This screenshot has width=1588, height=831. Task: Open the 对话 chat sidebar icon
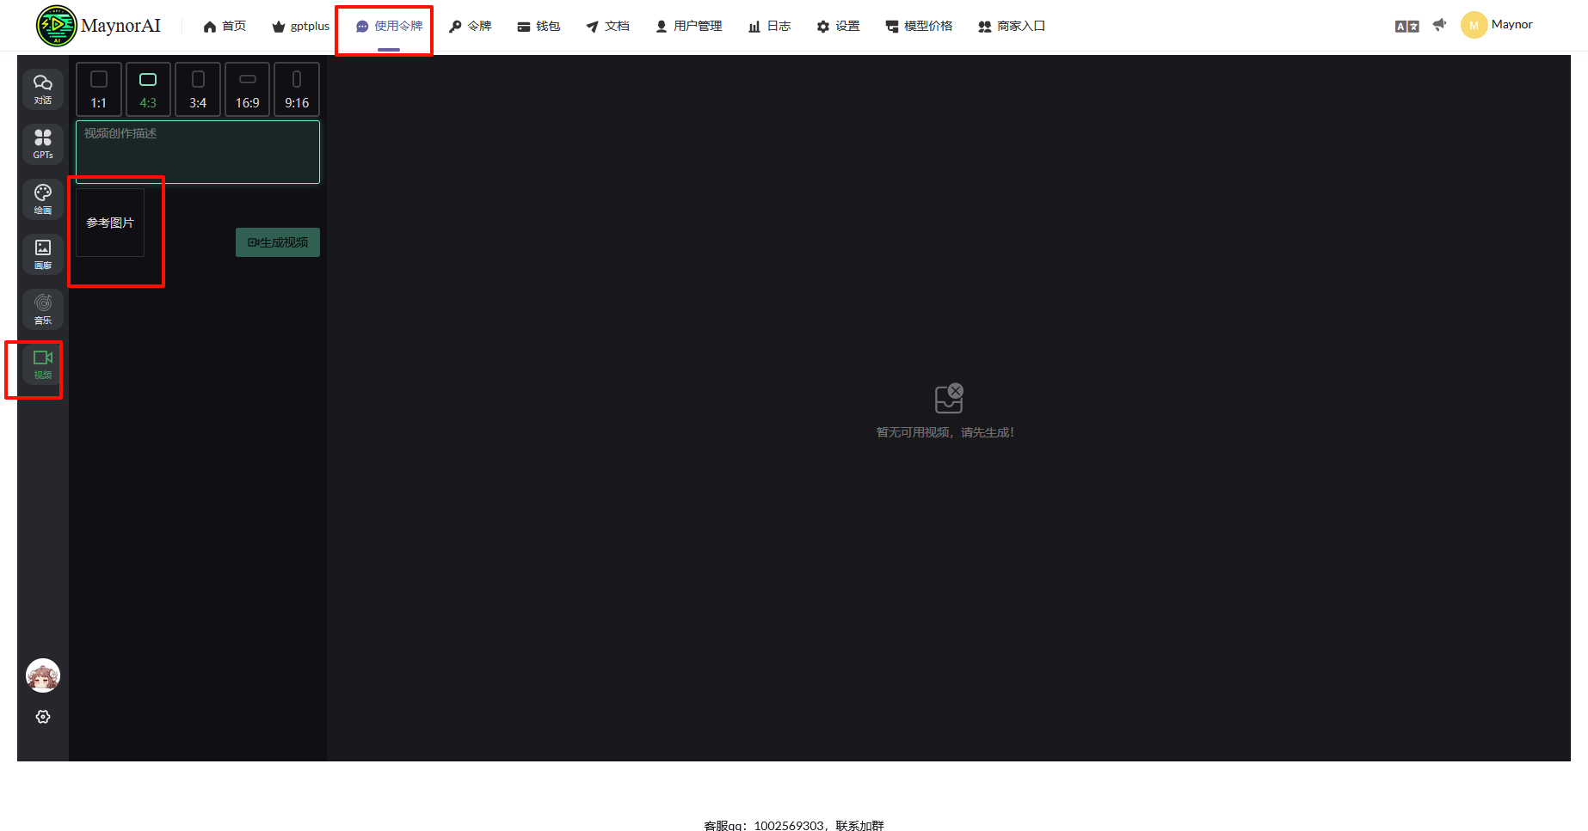pos(43,89)
